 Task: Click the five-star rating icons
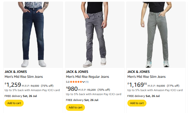tap(76, 82)
